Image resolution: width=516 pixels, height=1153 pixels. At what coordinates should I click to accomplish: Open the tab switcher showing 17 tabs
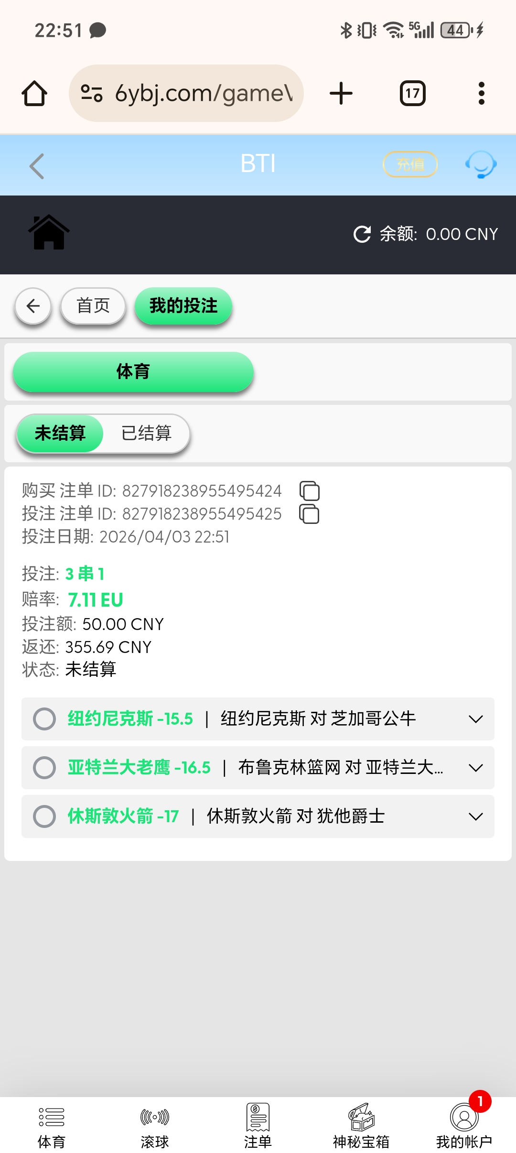[x=412, y=93]
